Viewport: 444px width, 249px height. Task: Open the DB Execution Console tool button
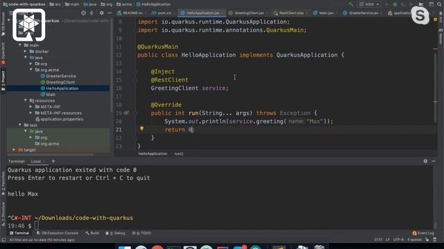[x=58, y=233]
